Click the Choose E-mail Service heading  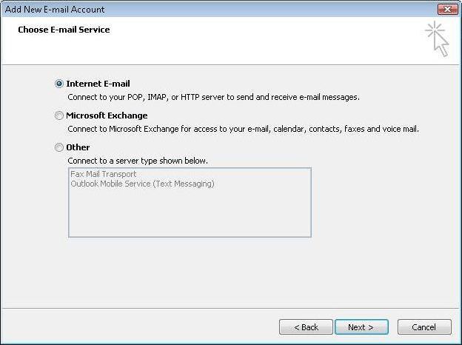click(64, 30)
